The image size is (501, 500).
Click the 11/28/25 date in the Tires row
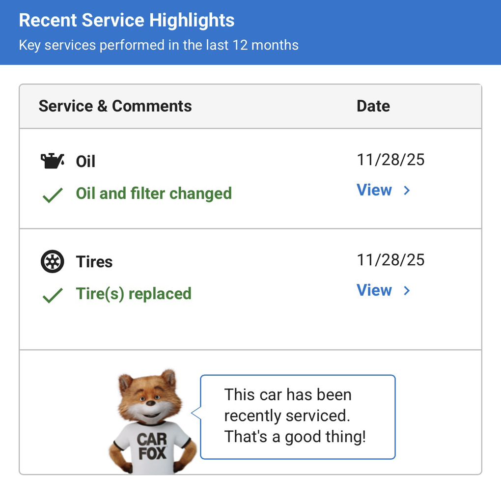[x=390, y=260]
